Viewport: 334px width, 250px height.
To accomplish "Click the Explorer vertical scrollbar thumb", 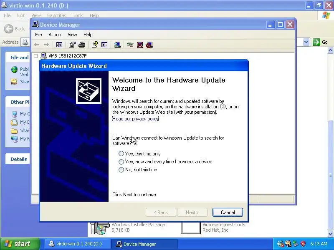I will click(330, 175).
